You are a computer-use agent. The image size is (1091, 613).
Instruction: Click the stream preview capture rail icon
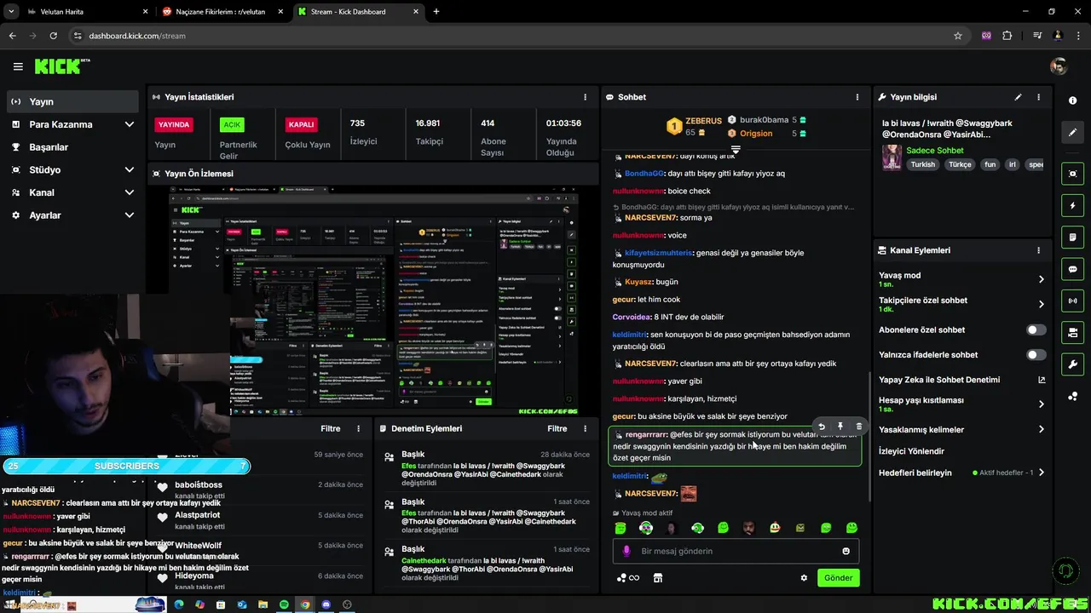coord(1072,174)
